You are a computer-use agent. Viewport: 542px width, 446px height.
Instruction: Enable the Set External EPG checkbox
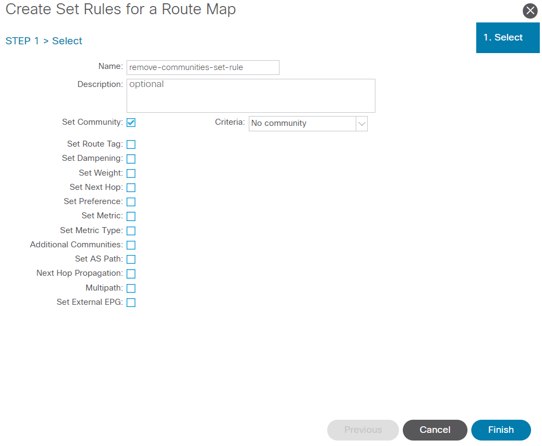click(131, 303)
